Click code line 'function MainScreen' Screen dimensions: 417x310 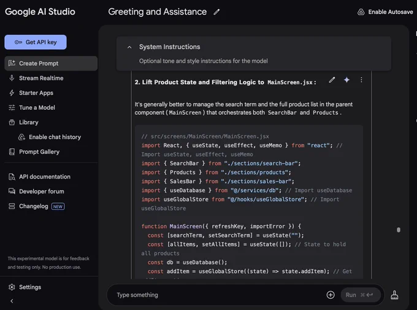coord(221,227)
